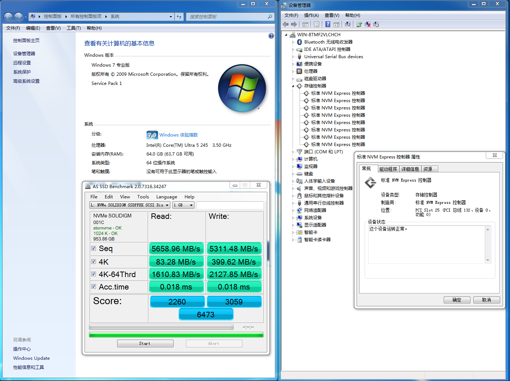Screen dimensions: 510x381
Task: Click the blue question mark help icon
Action: click(328, 24)
